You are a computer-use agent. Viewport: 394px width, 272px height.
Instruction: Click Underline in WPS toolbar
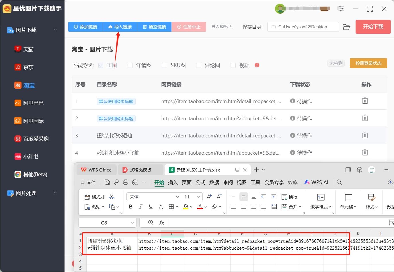151,207
